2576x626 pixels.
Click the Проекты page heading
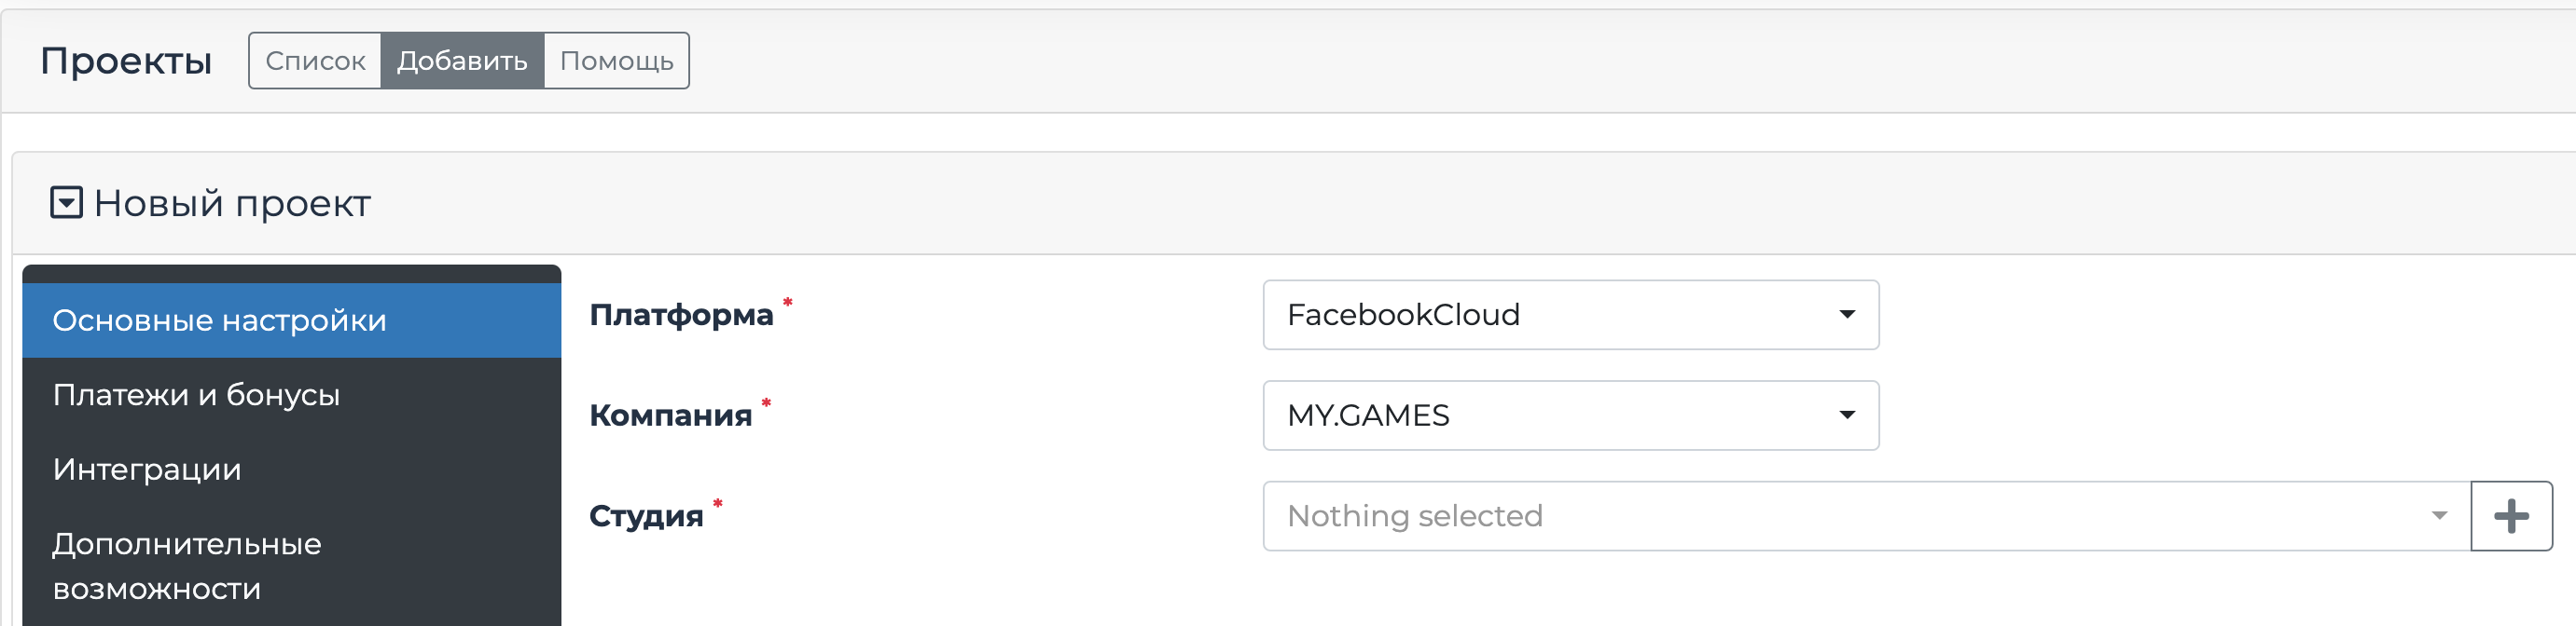click(126, 60)
